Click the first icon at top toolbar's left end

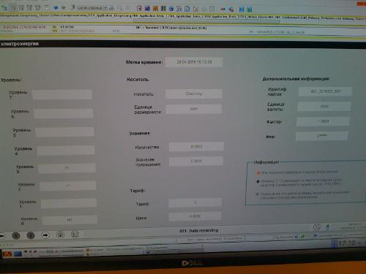pos(4,7)
